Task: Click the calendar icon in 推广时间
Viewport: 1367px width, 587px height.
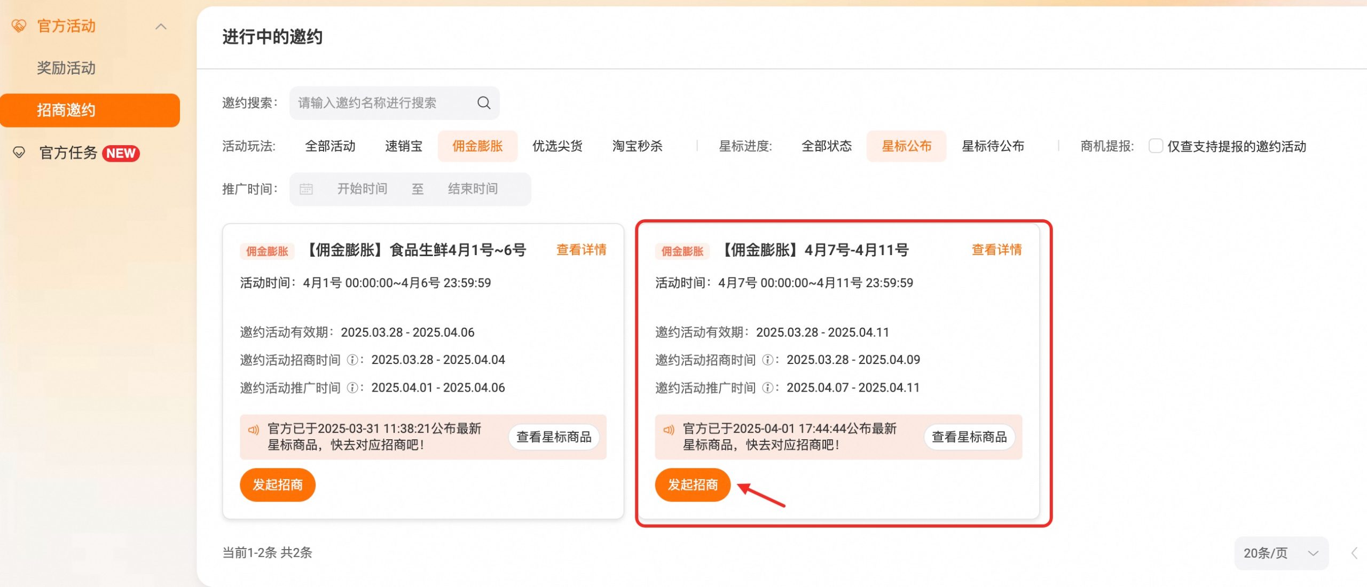Action: [306, 189]
